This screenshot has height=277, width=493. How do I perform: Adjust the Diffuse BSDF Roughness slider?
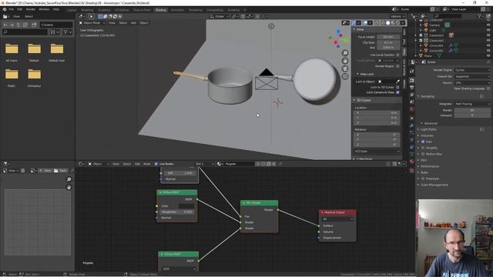pos(177,212)
